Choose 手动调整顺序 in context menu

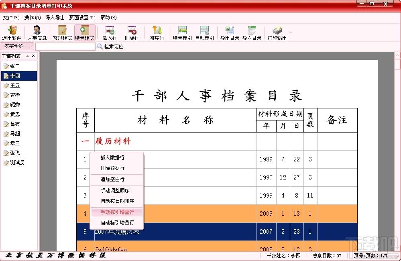[117, 191]
